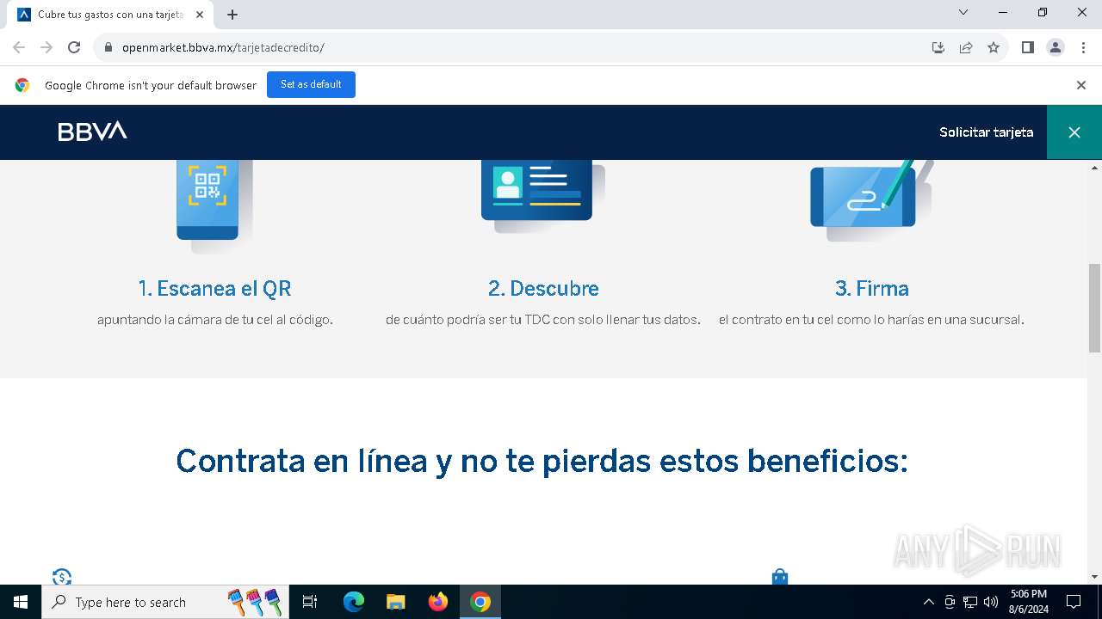The height and width of the screenshot is (619, 1102).
Task: Open the Solicitar tarjeta link
Action: click(986, 132)
